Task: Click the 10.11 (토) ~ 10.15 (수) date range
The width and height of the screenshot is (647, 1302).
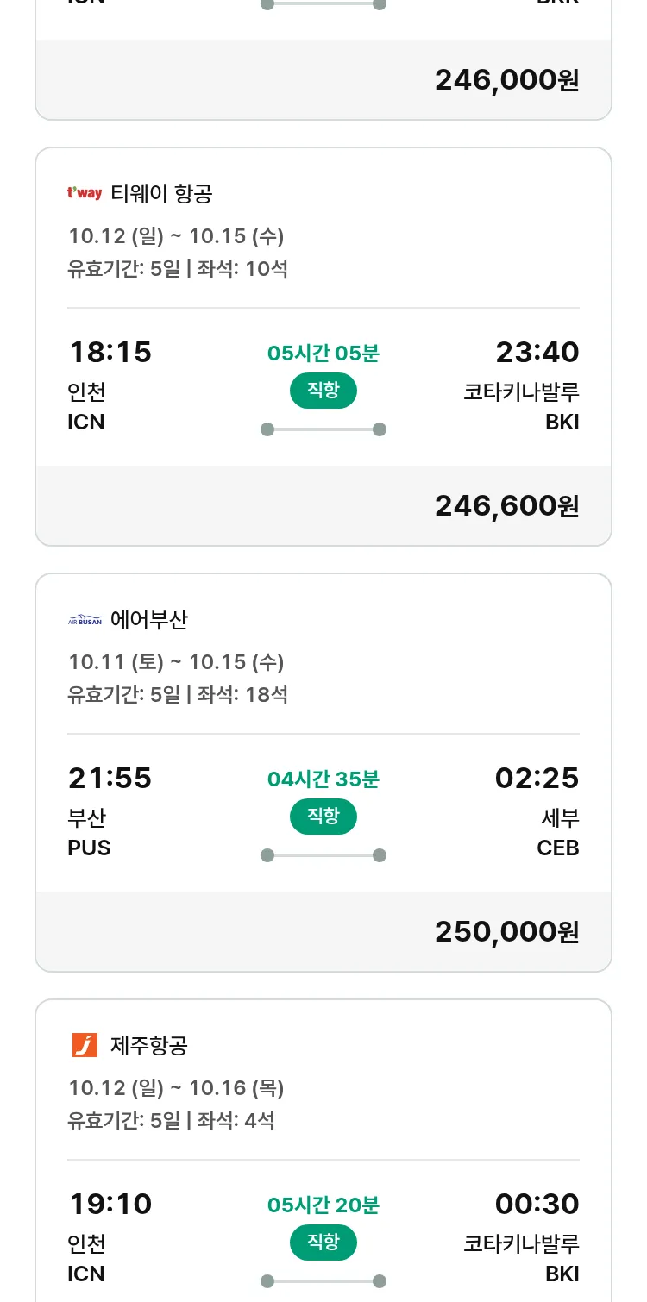Action: [x=176, y=662]
